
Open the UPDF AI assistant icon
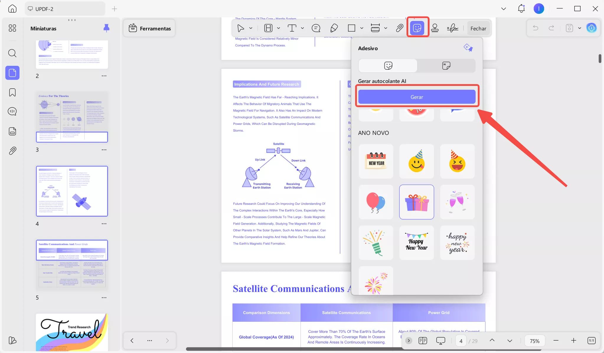click(x=591, y=28)
